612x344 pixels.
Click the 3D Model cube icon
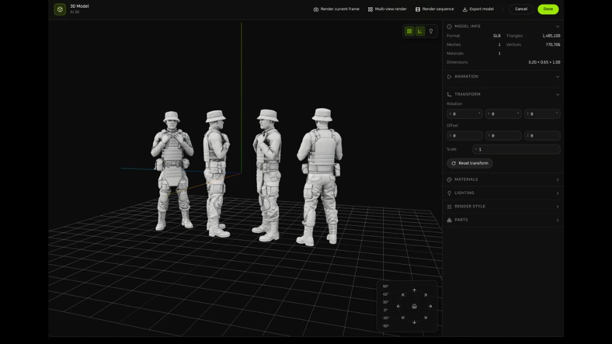coord(60,10)
